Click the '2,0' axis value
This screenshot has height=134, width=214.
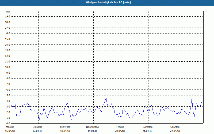[x=8, y=112]
